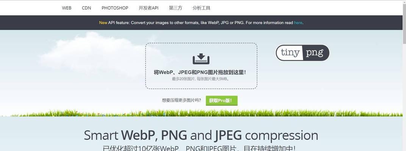Follow the 'here' link in banner

[298, 23]
